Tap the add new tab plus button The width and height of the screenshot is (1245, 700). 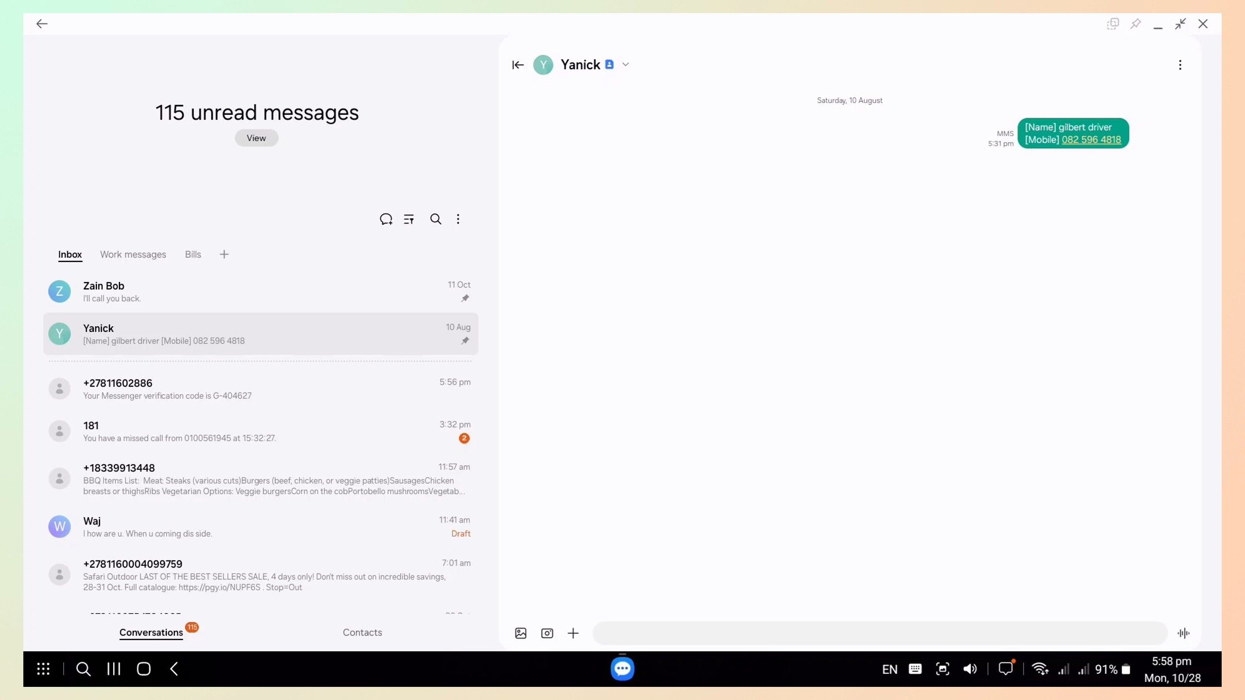click(224, 255)
